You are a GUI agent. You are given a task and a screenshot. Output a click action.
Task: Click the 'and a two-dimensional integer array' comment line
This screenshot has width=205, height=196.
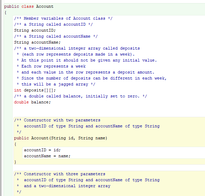[x=63, y=186]
